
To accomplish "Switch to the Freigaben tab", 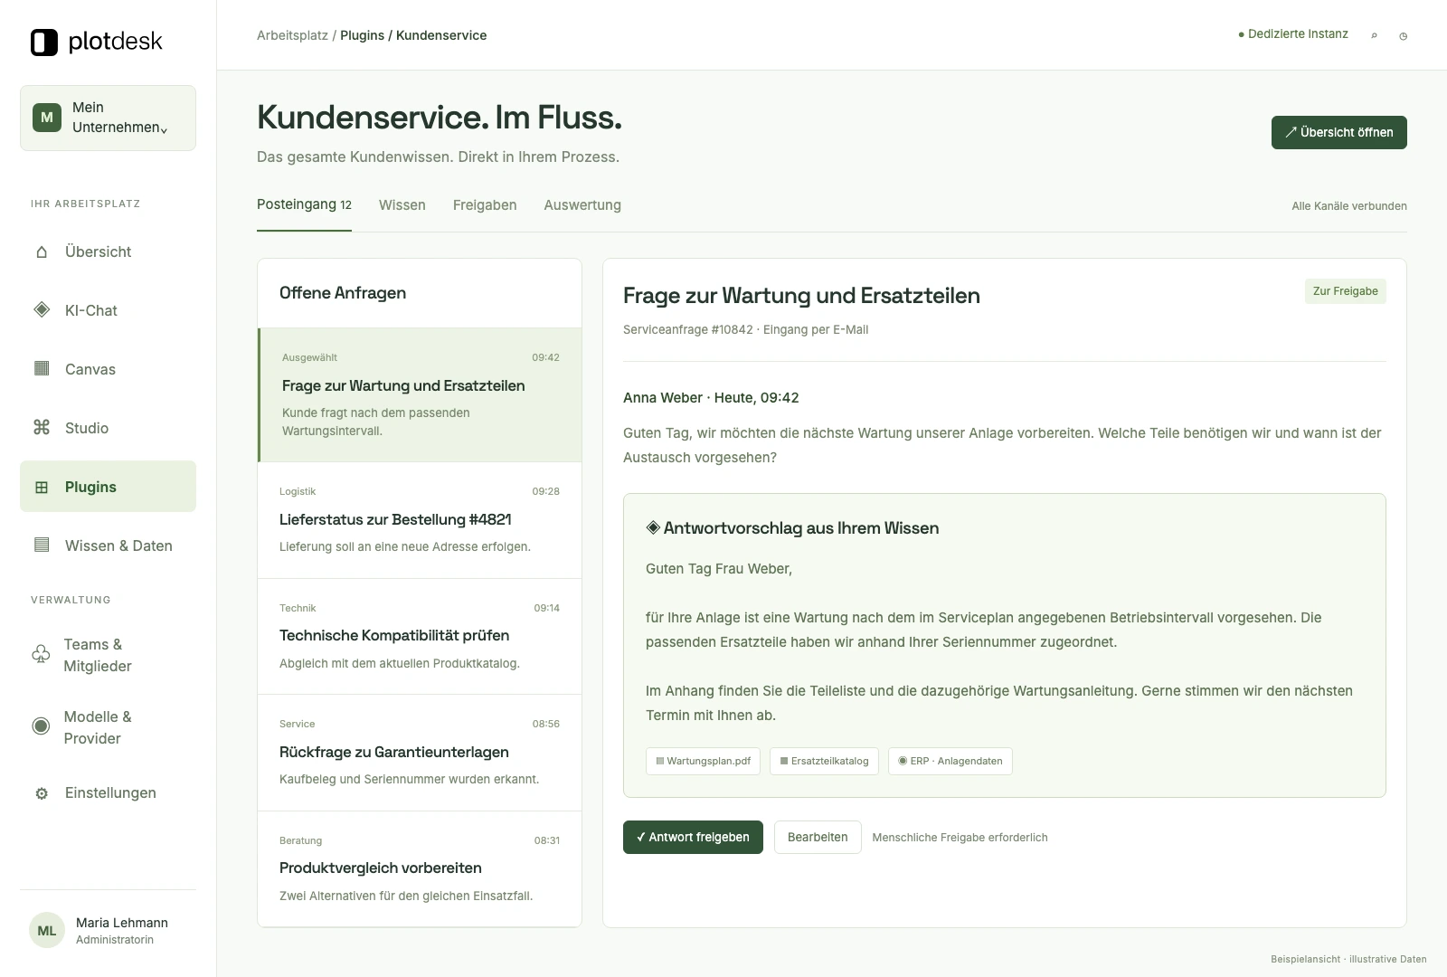I will pos(485,205).
